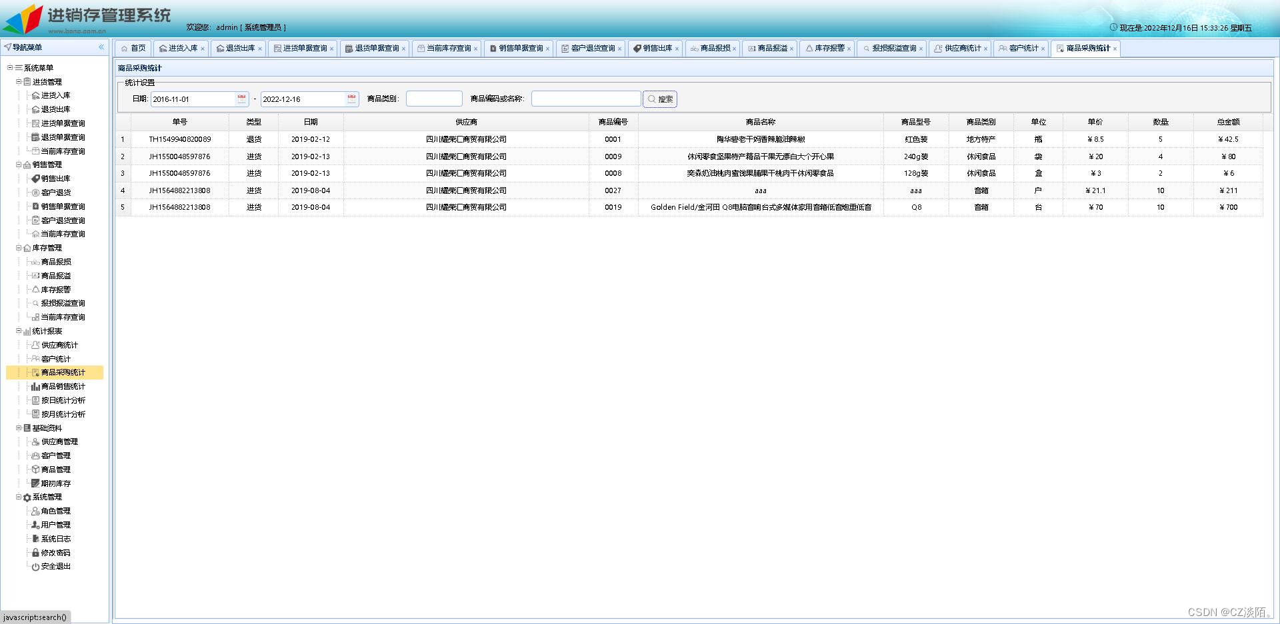This screenshot has height=624, width=1280.
Task: Close the 商品采购统计 tab
Action: (1115, 49)
